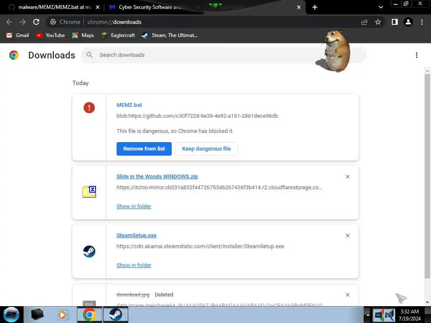Show hidden tray icons arrow
431x323 pixels.
[x=368, y=315]
